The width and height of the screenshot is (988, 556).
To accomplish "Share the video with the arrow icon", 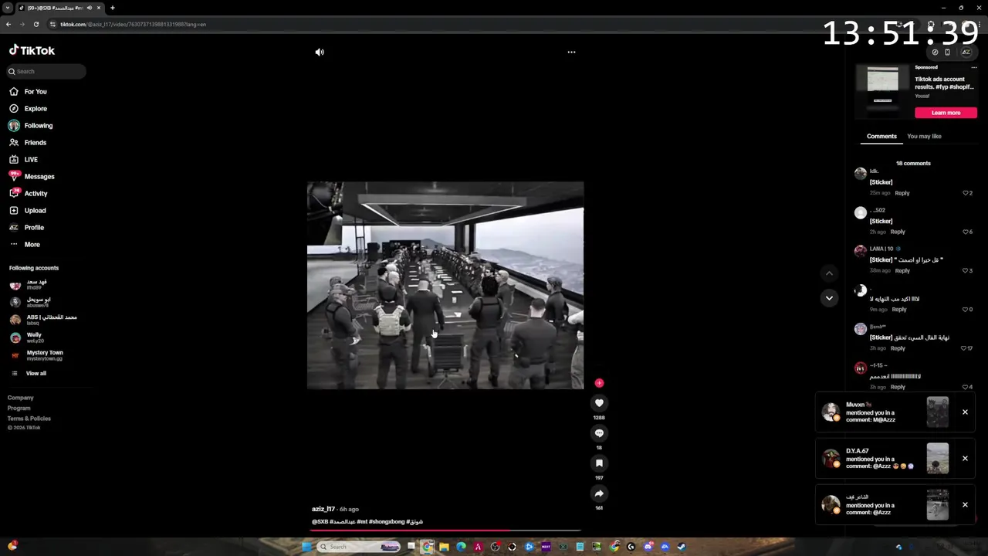I will [599, 493].
